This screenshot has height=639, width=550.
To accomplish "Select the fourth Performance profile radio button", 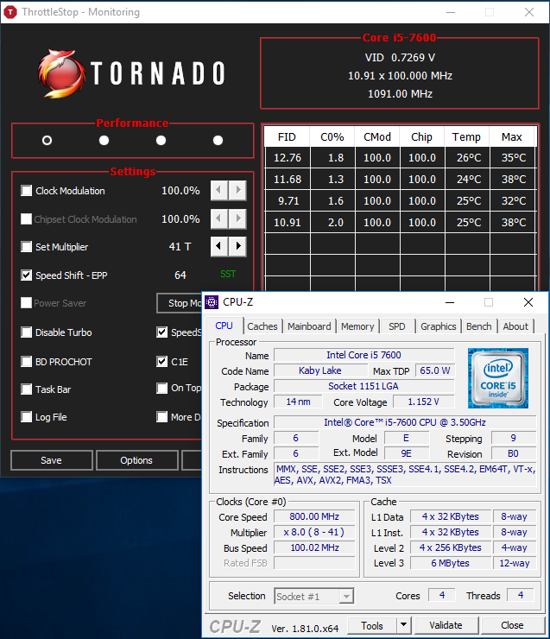I will coord(218,141).
